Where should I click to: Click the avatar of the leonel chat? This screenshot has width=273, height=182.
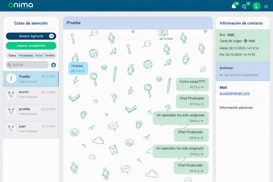[x=11, y=95]
